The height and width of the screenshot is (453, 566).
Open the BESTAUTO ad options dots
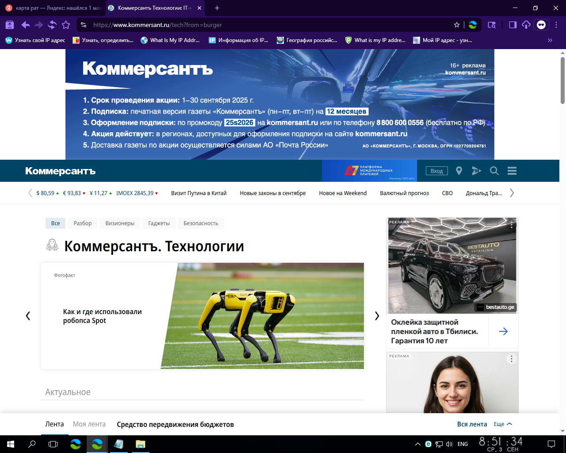(512, 225)
